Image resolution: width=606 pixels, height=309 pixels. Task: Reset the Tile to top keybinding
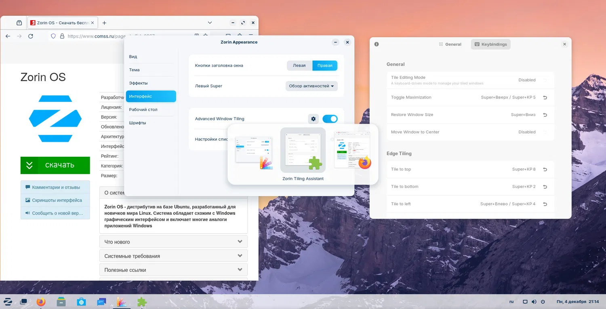pos(545,169)
